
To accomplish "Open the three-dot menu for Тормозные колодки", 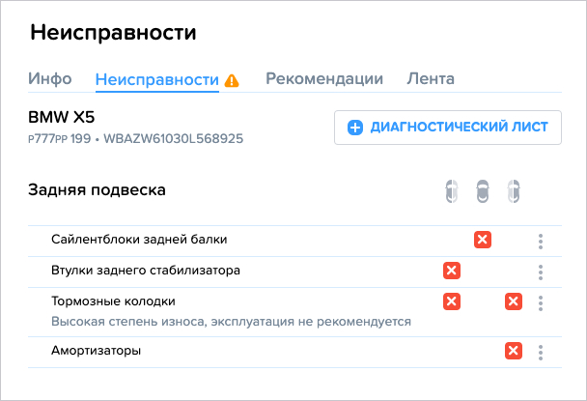I will click(541, 303).
